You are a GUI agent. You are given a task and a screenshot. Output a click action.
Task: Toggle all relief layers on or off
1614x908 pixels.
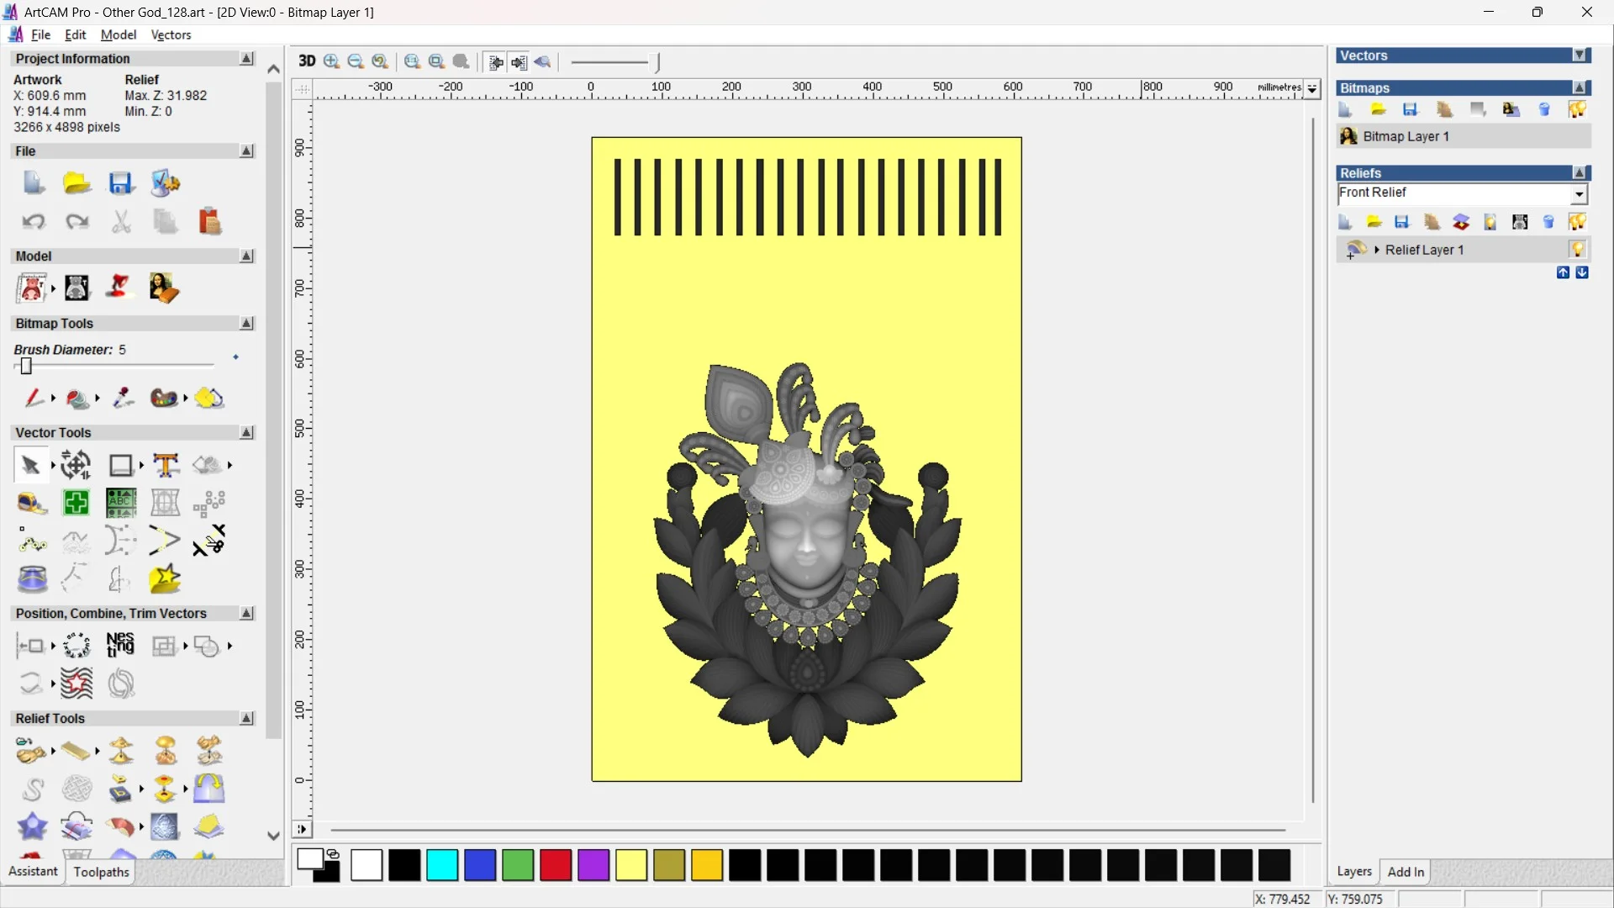[x=1578, y=221]
